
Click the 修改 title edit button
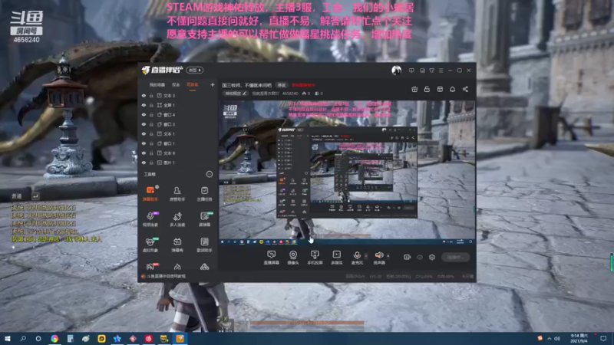coord(282,85)
